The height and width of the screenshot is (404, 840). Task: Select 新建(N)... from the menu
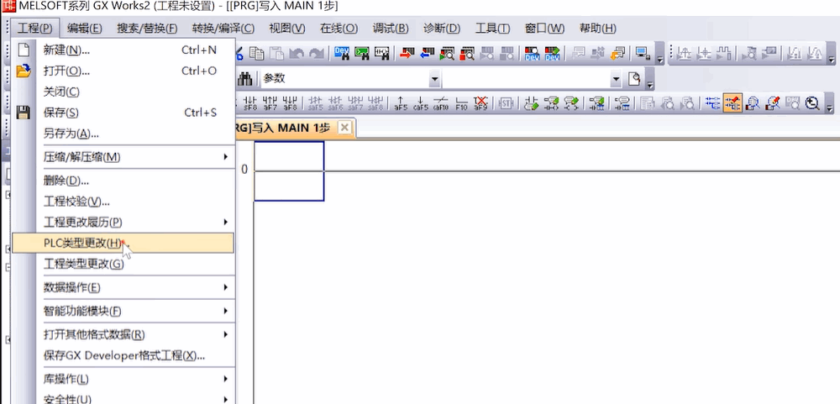coord(123,50)
